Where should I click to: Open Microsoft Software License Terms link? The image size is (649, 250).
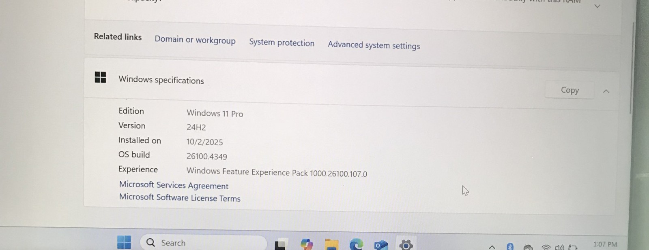(180, 197)
